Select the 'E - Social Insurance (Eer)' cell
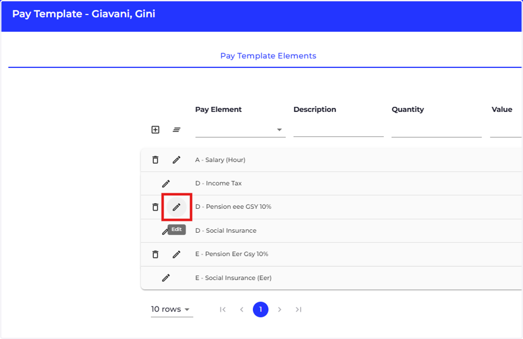Image resolution: width=523 pixels, height=339 pixels. (233, 278)
